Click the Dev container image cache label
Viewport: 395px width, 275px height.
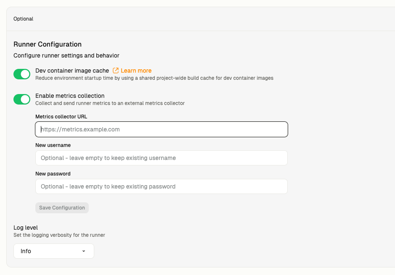click(72, 71)
